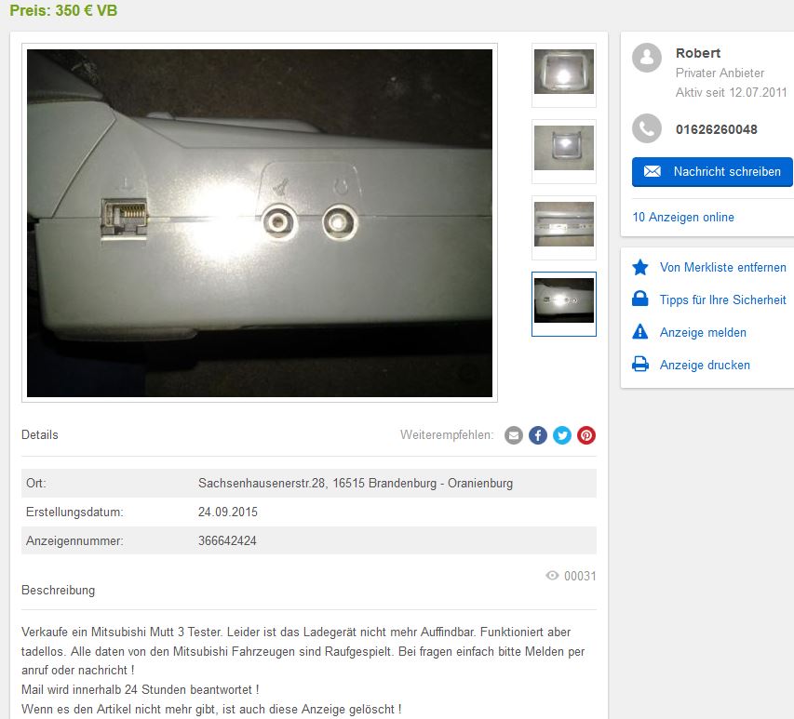Open the 10 Anzeigen online link
This screenshot has width=794, height=719.
pos(683,217)
